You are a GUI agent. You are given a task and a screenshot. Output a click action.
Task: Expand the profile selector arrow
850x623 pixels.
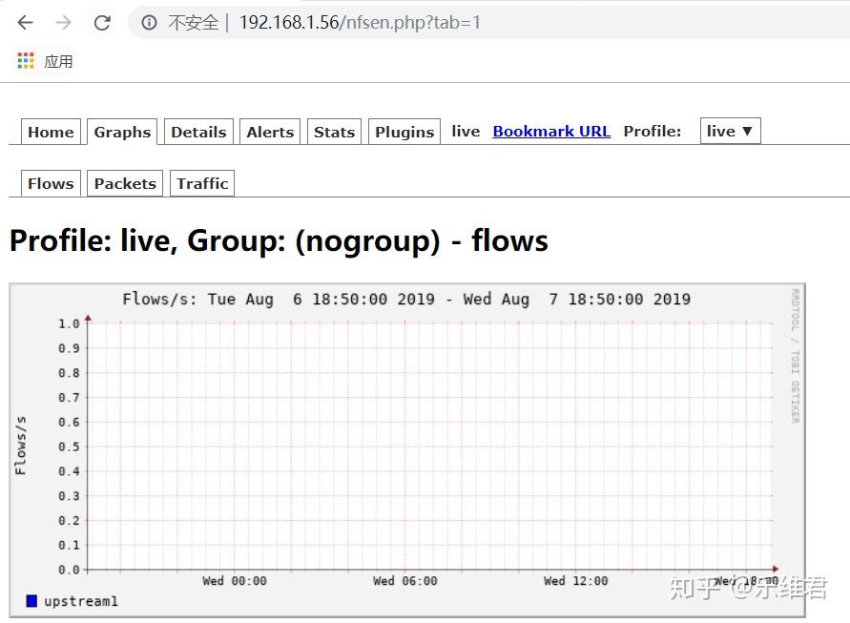tap(749, 131)
